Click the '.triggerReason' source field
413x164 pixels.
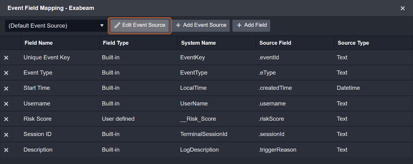277,150
